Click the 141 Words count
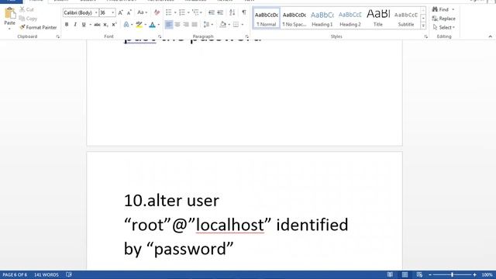The image size is (496, 279). point(46,274)
